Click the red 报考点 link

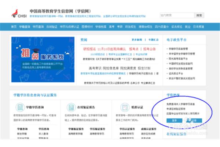(134, 49)
